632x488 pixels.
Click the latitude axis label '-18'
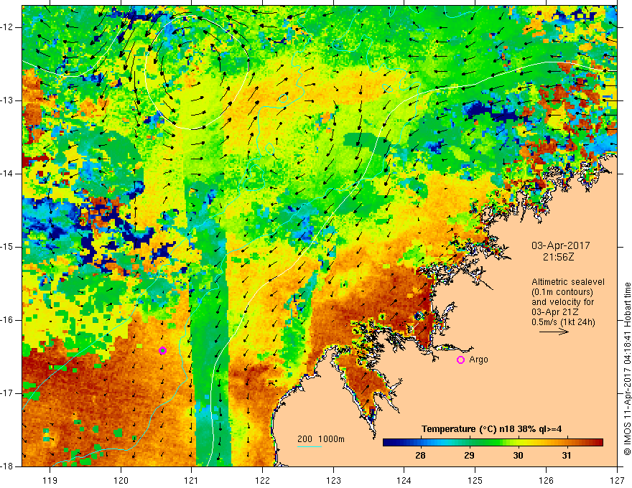[x=8, y=466]
